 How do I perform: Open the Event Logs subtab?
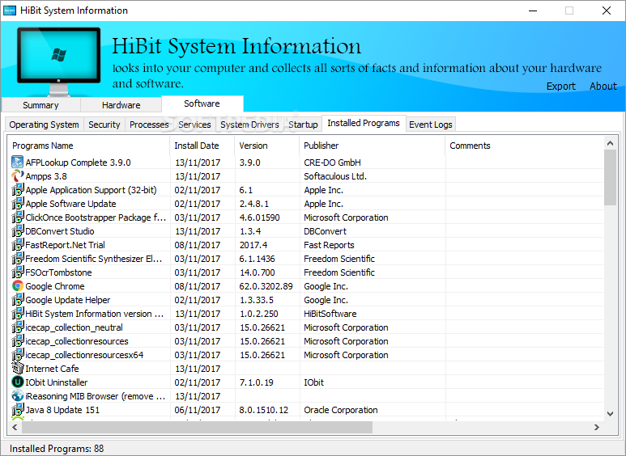click(431, 125)
